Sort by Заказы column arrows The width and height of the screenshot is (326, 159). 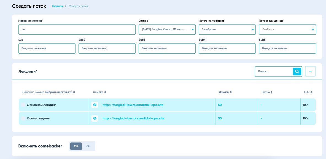(231, 92)
